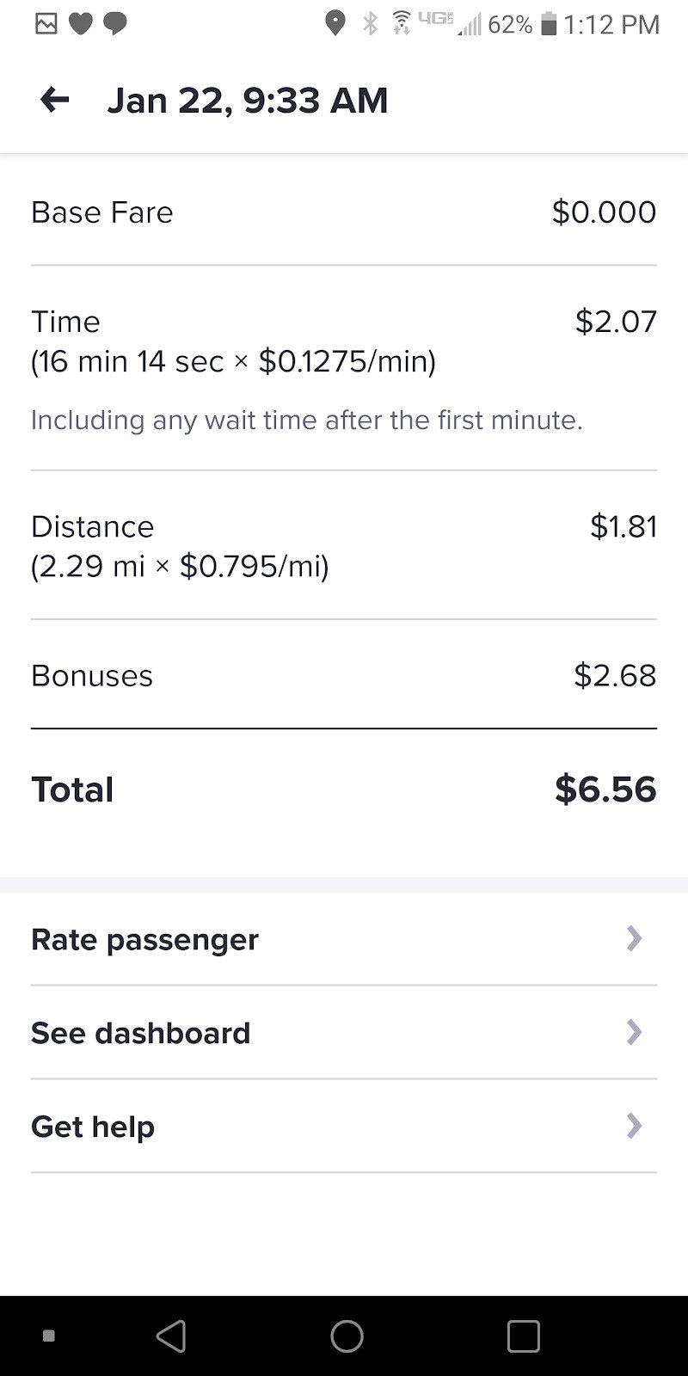This screenshot has height=1376, width=688.
Task: Select the See dashboard entry
Action: [x=140, y=1033]
